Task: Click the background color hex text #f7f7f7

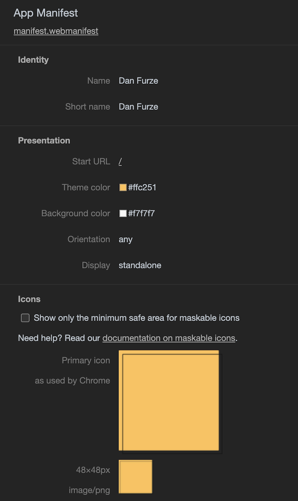Action: (x=141, y=213)
